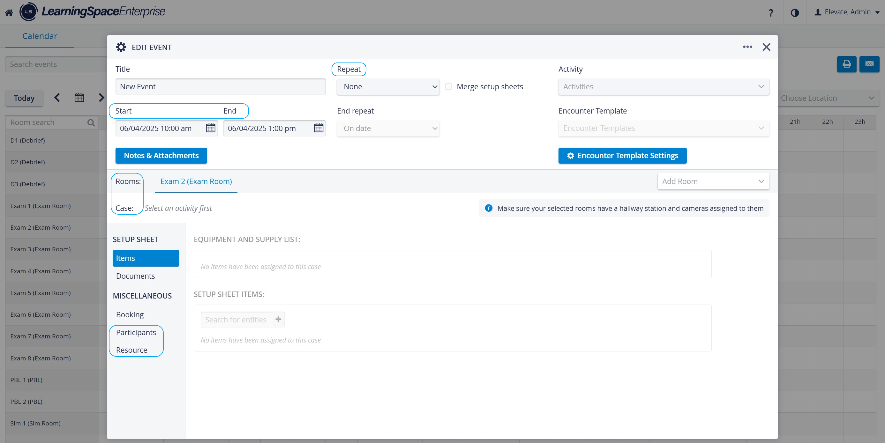This screenshot has height=443, width=885.
Task: Switch to the Documents section
Action: [x=135, y=276]
